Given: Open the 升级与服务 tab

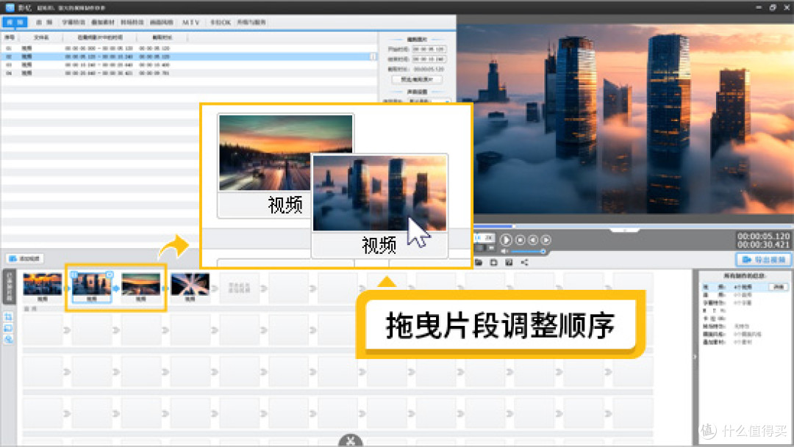Looking at the screenshot, I should (x=251, y=22).
